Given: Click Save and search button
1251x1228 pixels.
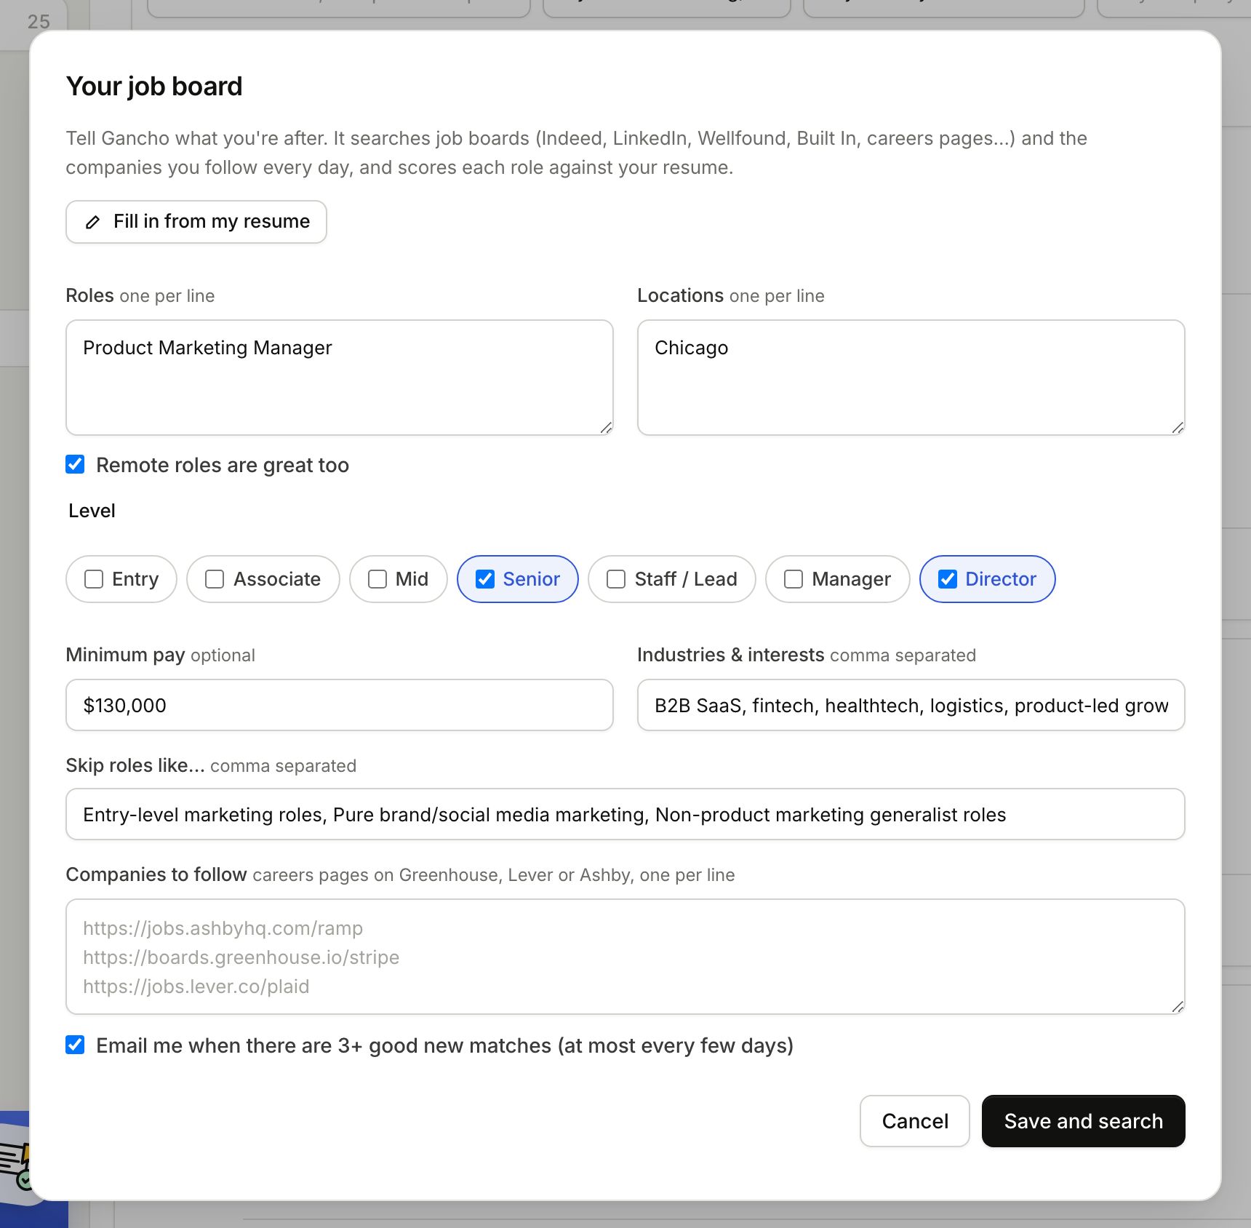Looking at the screenshot, I should pos(1084,1121).
